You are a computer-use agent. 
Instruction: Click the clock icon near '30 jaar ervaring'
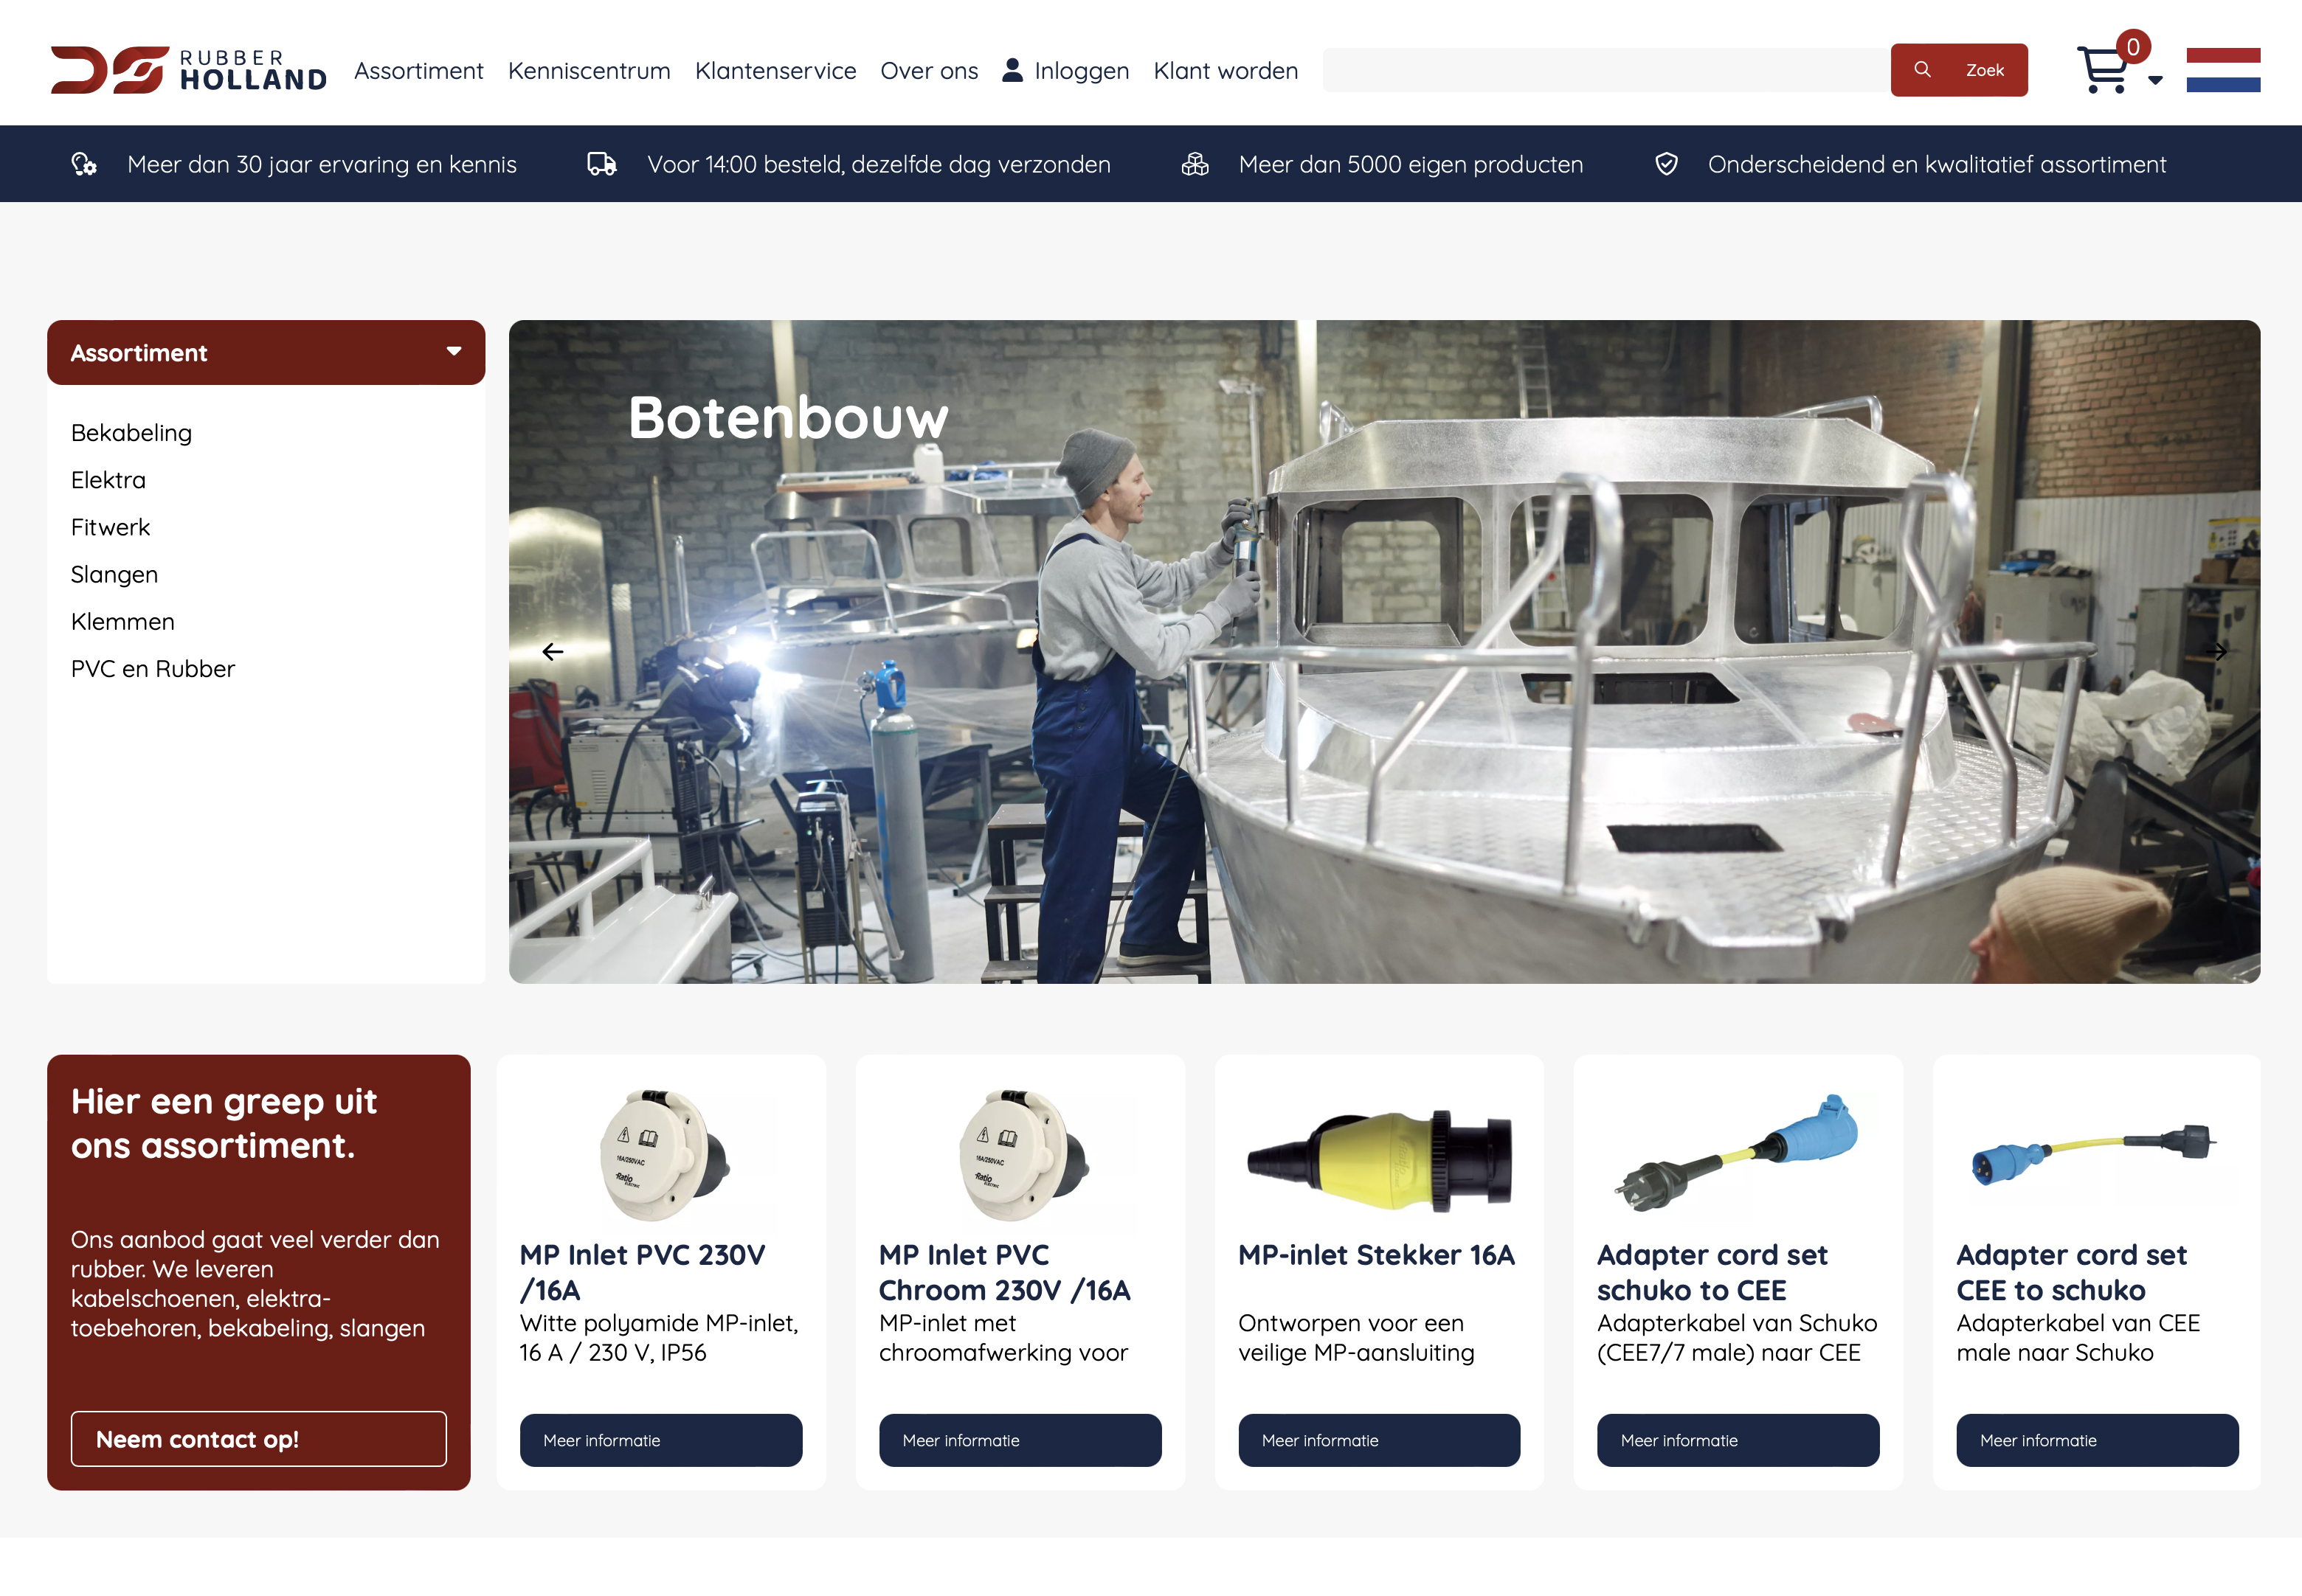[83, 163]
